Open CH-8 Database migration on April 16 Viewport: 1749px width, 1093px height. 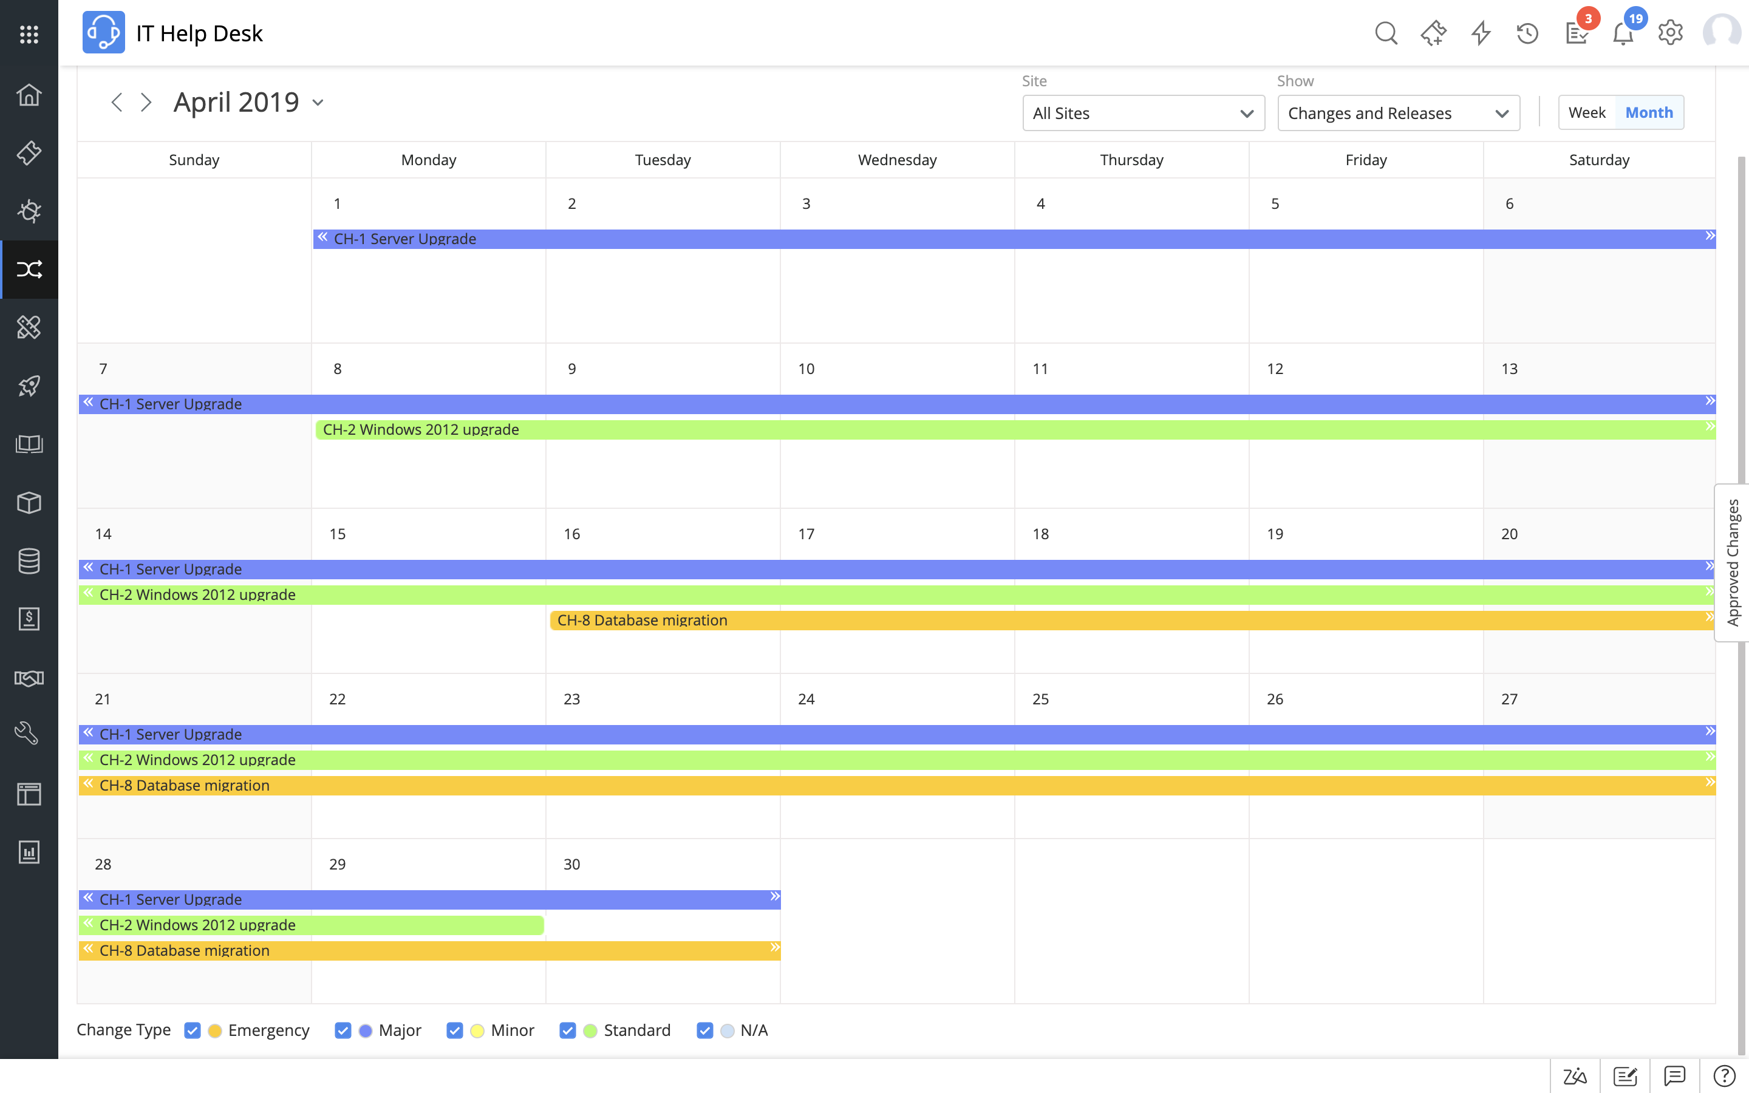click(642, 620)
